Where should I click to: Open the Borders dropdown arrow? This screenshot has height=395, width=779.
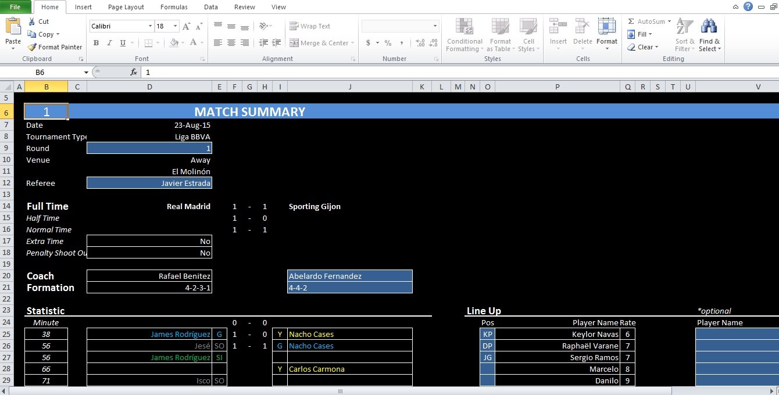pos(158,43)
